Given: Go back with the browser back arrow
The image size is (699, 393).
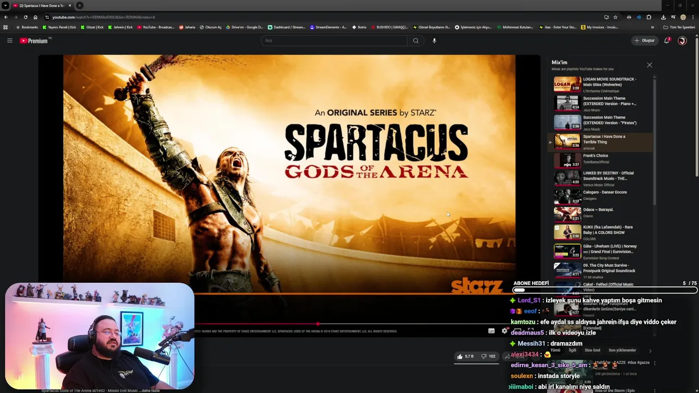Looking at the screenshot, I should pyautogui.click(x=6, y=17).
